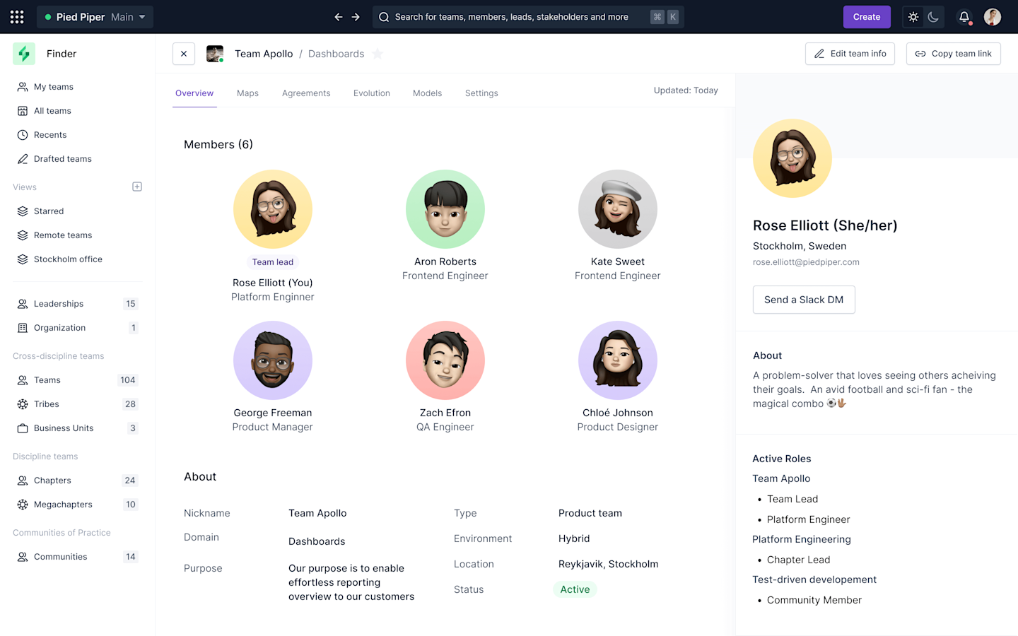
Task: Enable dark mode with the moon toggle
Action: (934, 16)
